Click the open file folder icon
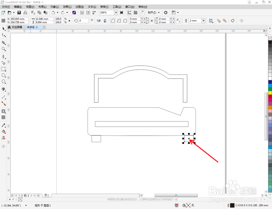Viewport: 272px width, 209px height. [x=10, y=13]
